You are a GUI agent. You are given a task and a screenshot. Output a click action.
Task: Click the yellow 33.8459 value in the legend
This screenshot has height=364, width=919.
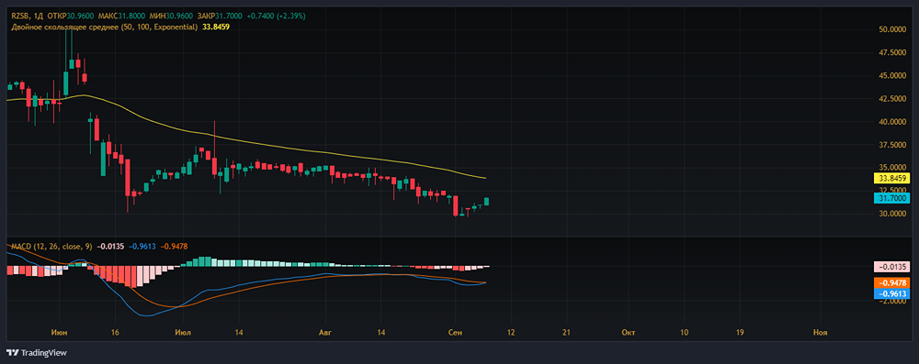[x=216, y=27]
